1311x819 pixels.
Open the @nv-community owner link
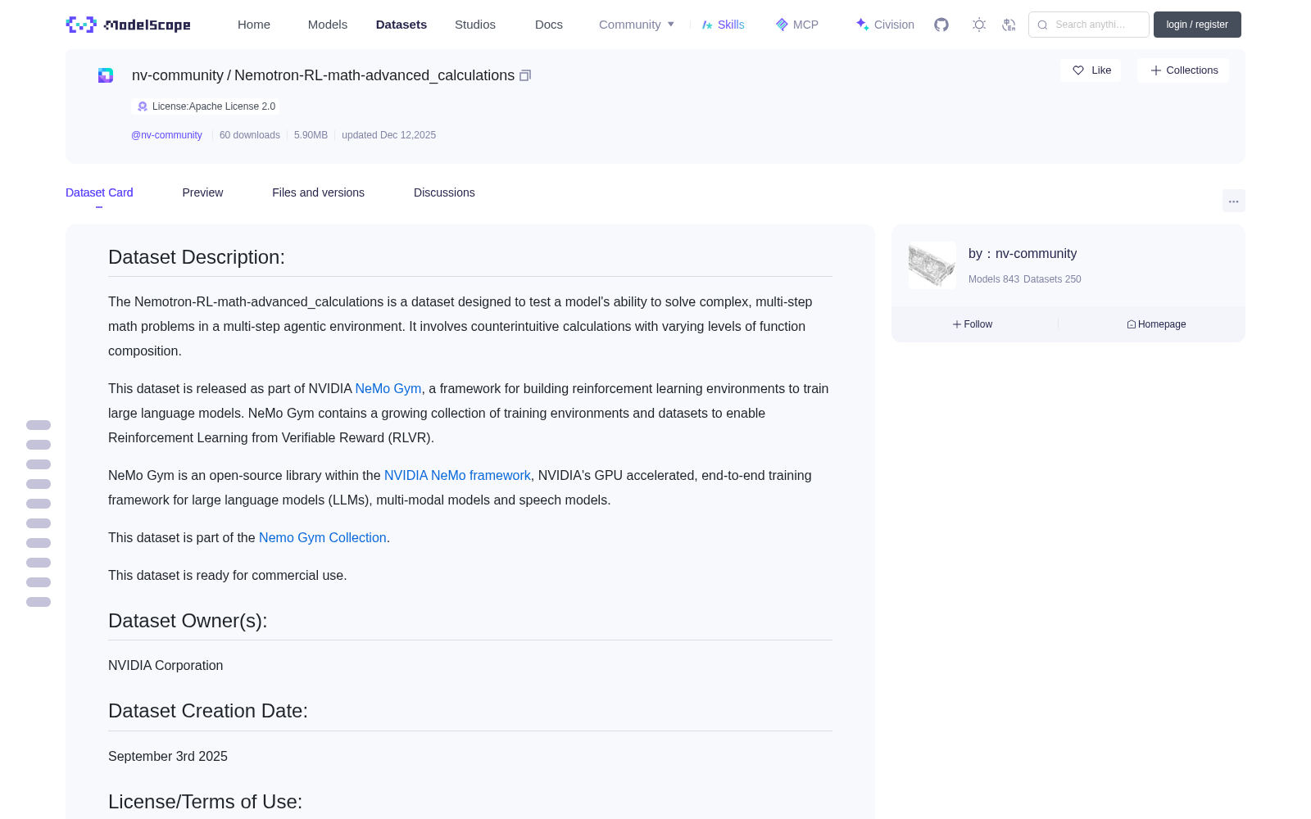[x=166, y=135]
